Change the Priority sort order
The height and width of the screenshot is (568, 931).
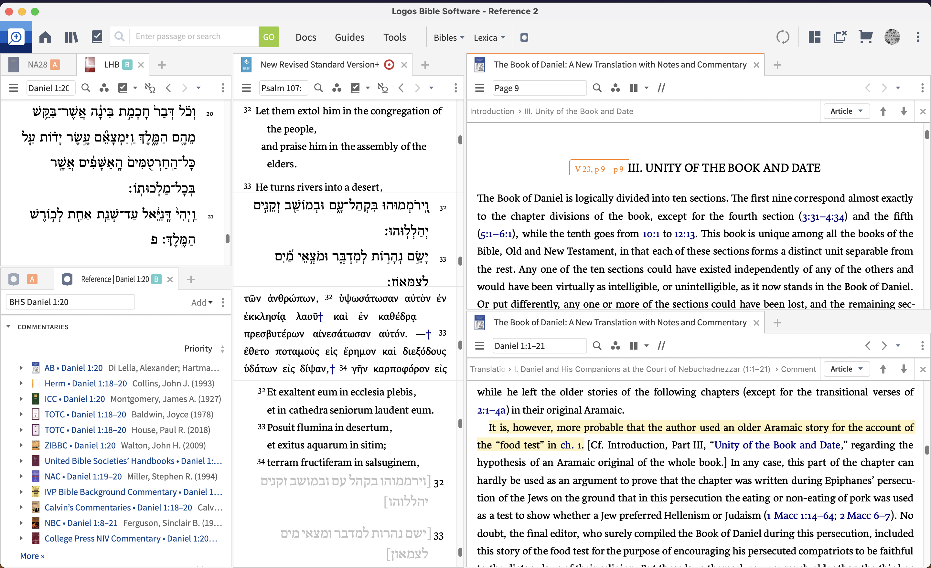click(x=204, y=349)
